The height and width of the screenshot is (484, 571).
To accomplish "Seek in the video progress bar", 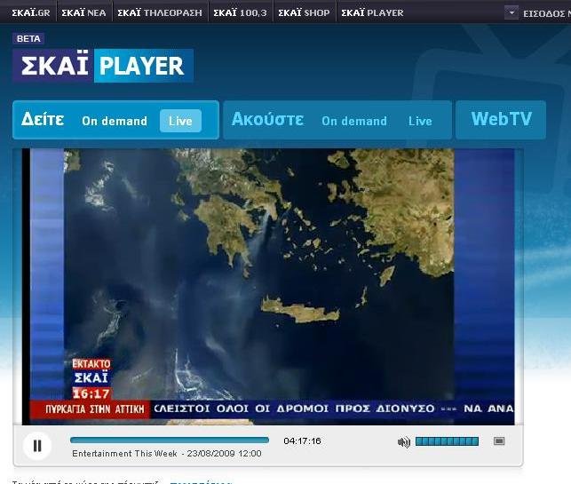I will [x=169, y=440].
